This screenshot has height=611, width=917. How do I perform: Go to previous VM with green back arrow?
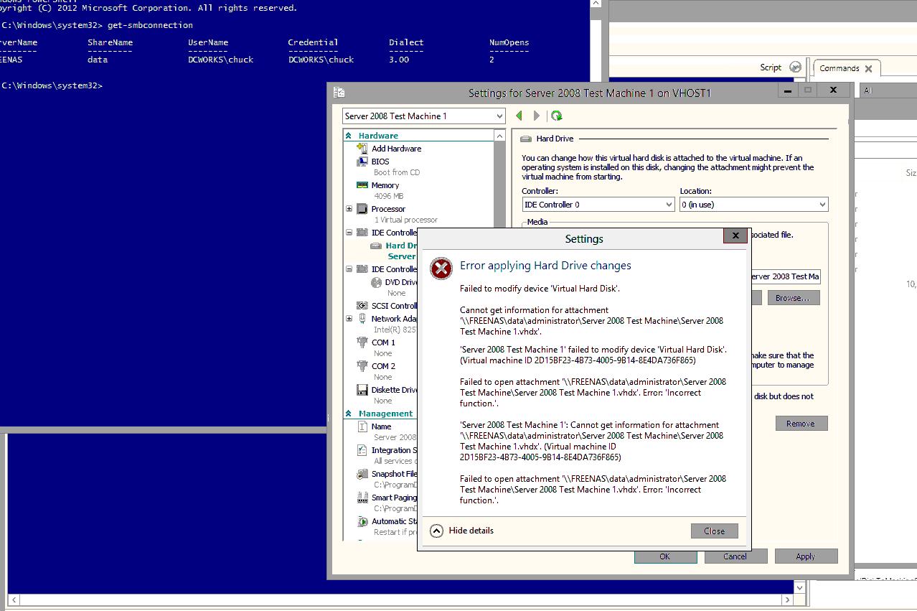pos(519,116)
